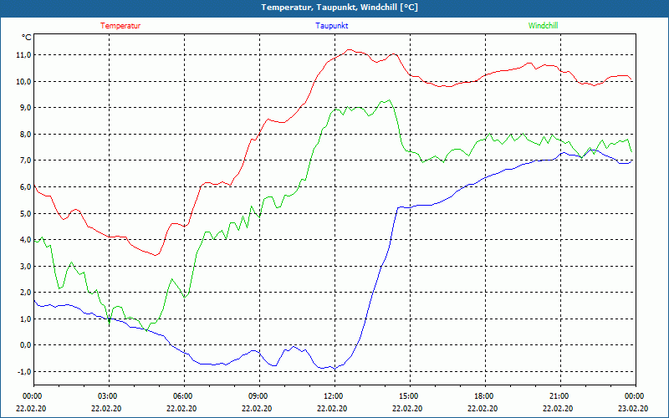Click the 4,0 y-axis value
This screenshot has width=669, height=418.
click(25, 240)
